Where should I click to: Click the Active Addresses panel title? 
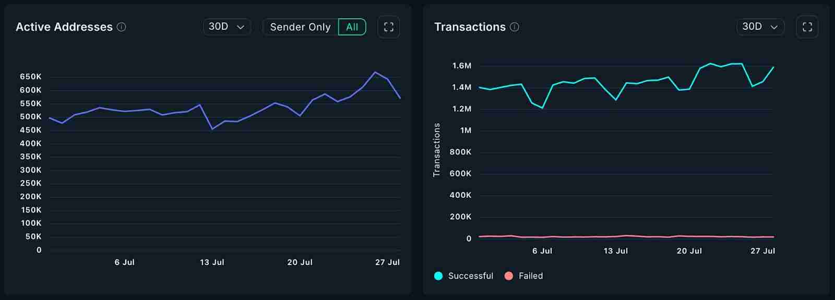coord(64,27)
